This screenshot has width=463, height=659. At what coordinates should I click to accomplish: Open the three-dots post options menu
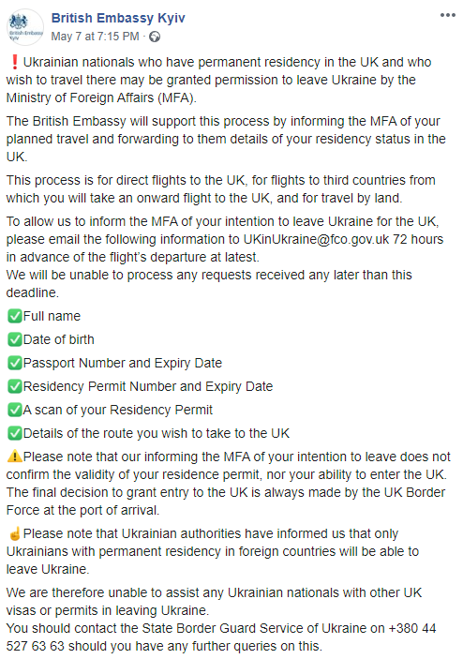[448, 15]
